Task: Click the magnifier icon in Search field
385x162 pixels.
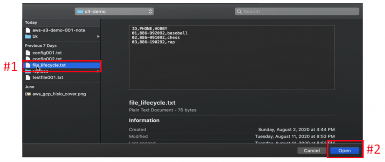Action: [x=239, y=12]
